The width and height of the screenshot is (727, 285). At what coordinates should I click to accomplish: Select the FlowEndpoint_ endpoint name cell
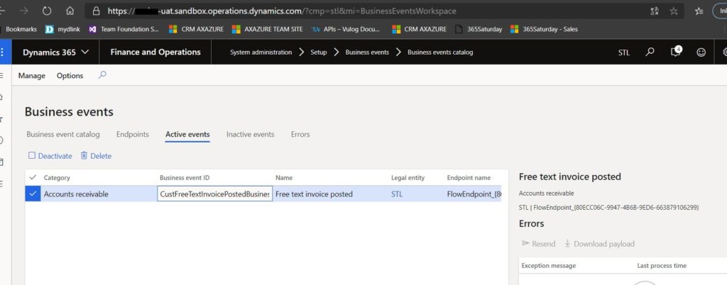[x=474, y=194]
